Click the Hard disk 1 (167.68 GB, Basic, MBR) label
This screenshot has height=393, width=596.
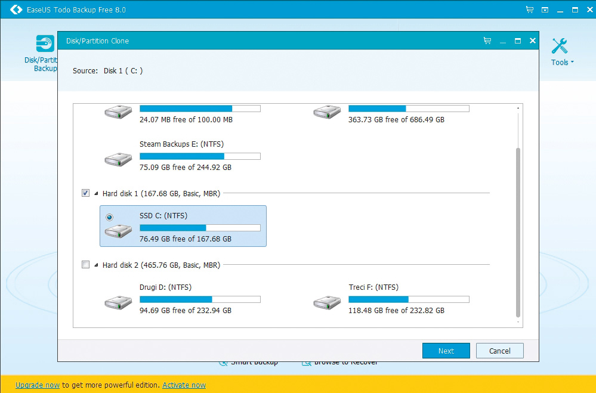(161, 193)
